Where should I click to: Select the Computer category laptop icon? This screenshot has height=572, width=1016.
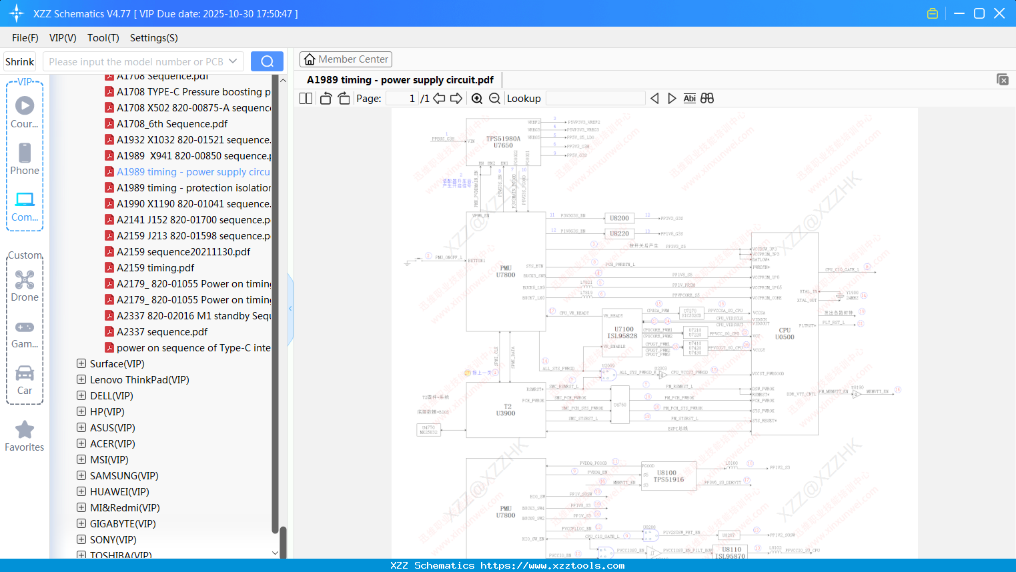(x=25, y=199)
